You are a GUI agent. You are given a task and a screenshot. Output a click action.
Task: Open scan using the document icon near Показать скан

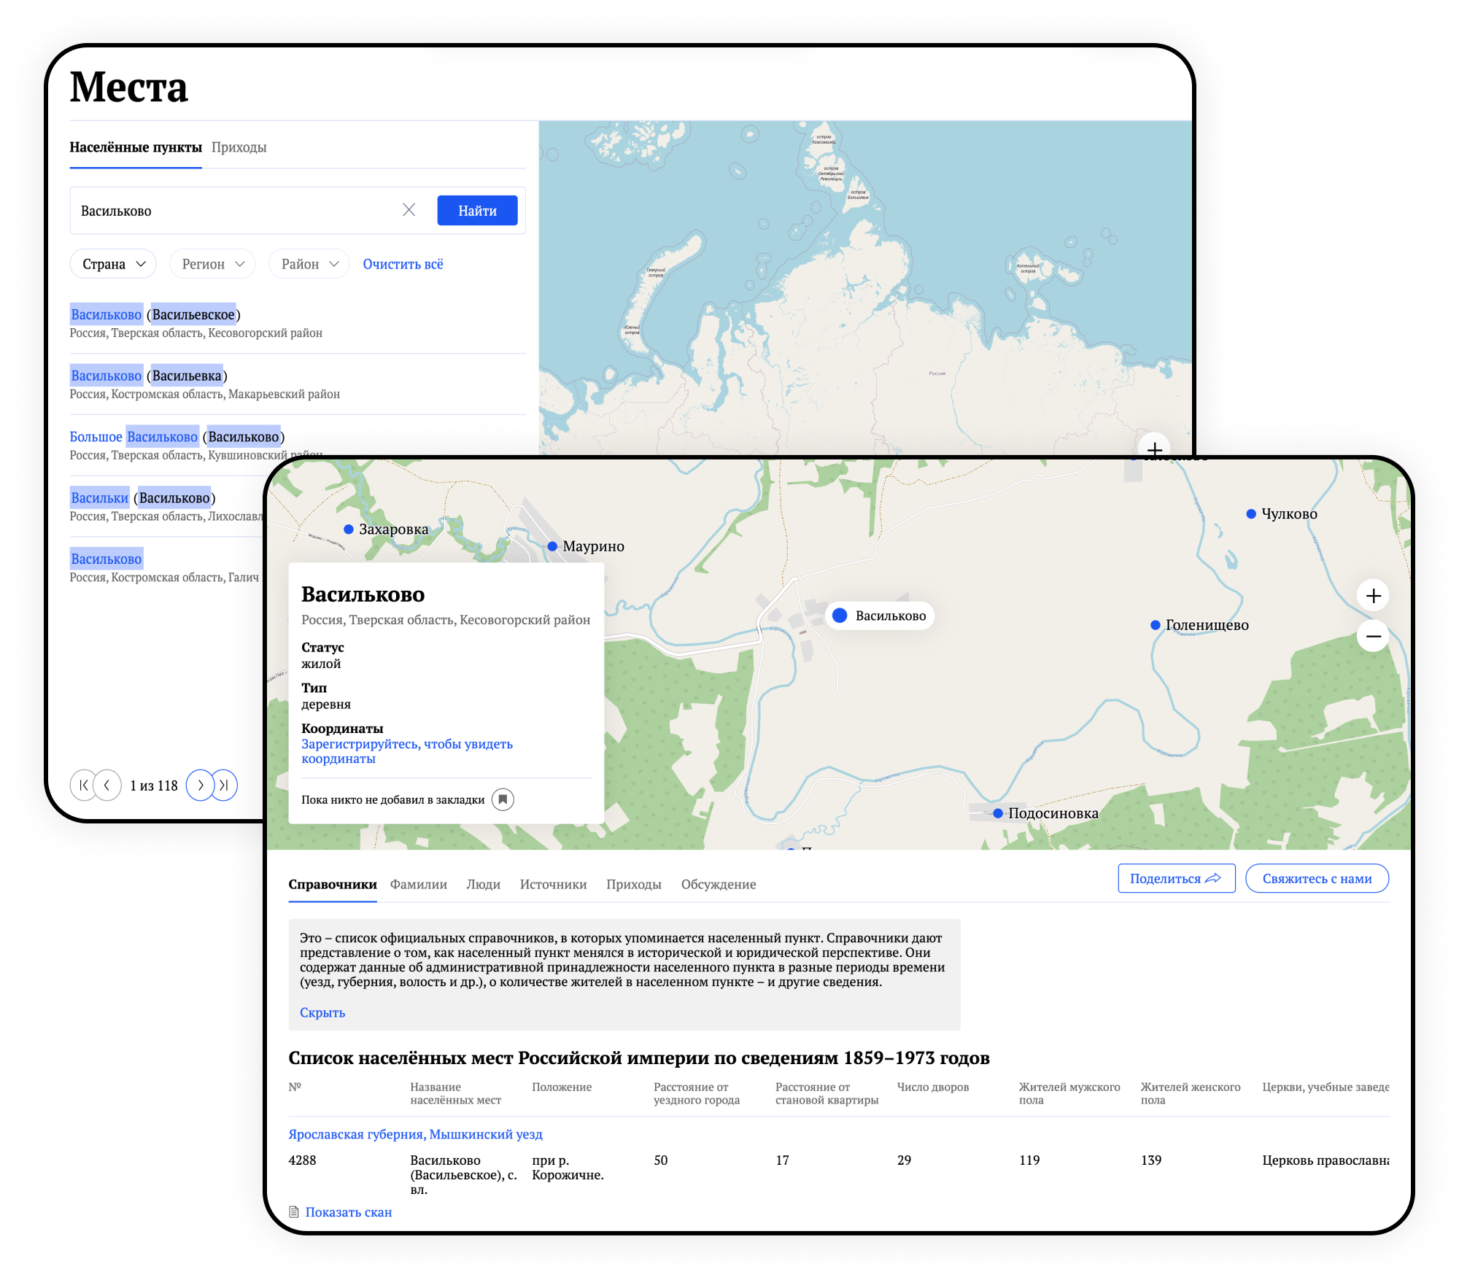pos(295,1211)
